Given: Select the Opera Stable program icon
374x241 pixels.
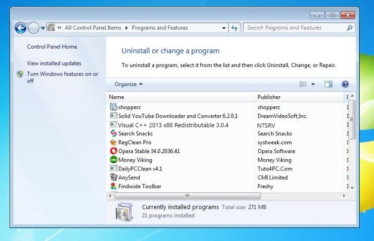Looking at the screenshot, I should [x=114, y=151].
